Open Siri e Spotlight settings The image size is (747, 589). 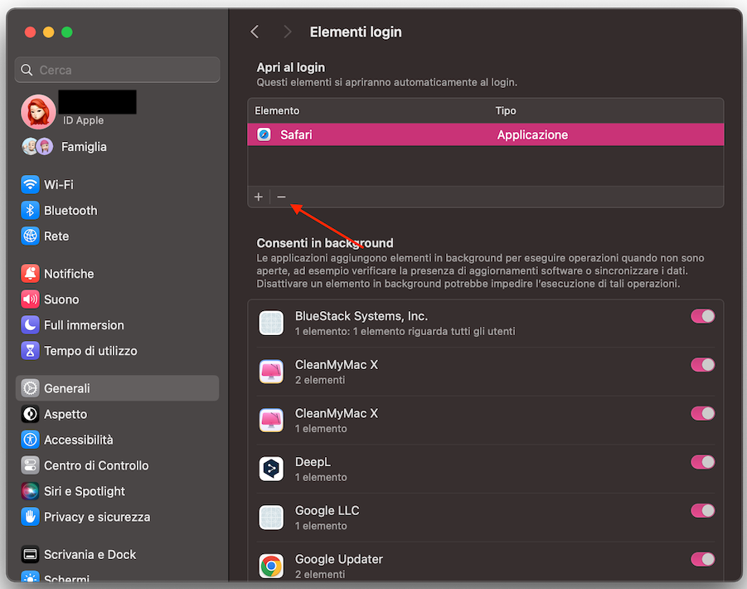[x=32, y=490]
